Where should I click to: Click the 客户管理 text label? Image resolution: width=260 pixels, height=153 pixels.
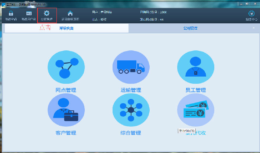coord(66,133)
